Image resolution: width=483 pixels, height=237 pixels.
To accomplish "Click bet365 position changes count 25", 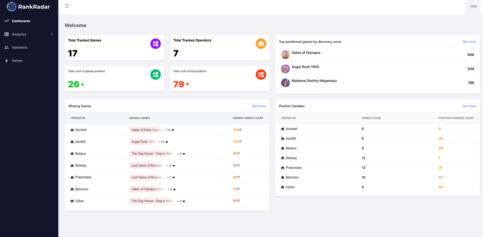I will (441, 139).
